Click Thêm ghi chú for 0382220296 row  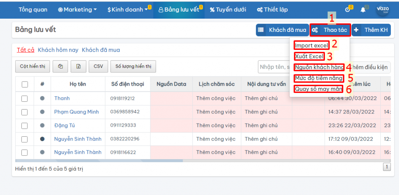click(x=261, y=139)
